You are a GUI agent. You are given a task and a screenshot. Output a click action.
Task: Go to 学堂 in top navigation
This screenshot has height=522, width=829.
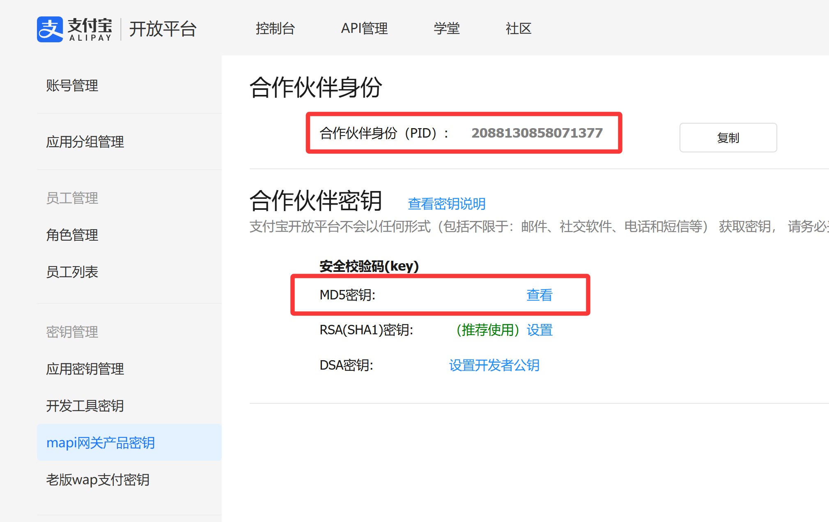pyautogui.click(x=446, y=28)
